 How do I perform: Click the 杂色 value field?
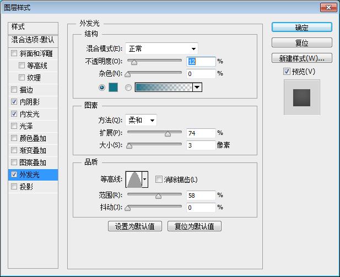pos(201,74)
